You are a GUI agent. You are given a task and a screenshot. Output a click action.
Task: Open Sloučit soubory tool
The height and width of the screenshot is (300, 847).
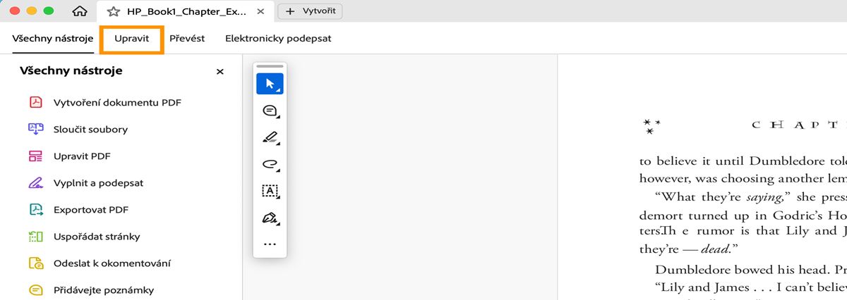pos(90,130)
